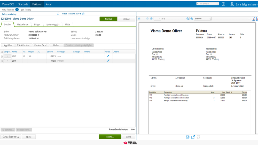The height and width of the screenshot is (145, 258).
Task: Open the invoice as PDF icon
Action: (253, 19)
